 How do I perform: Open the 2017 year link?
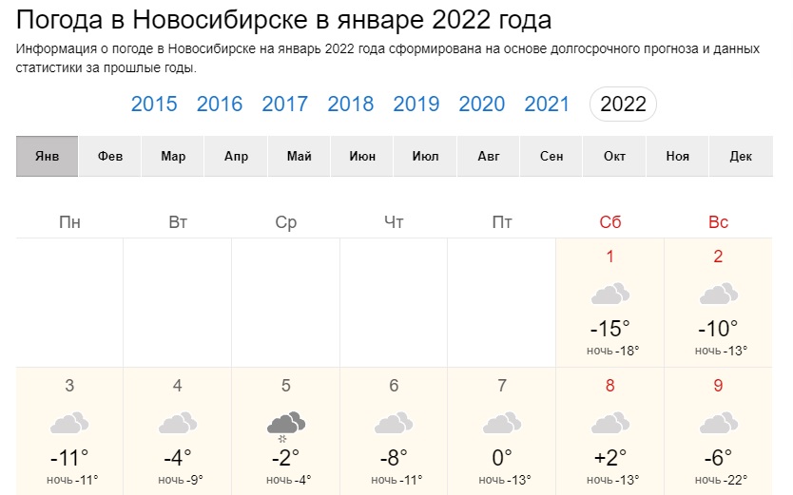[284, 105]
